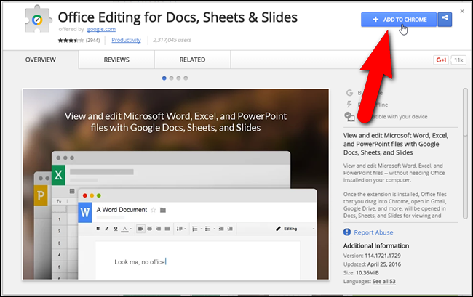The width and height of the screenshot is (473, 297).
Task: Click the Bold icon in preview toolbar
Action: [98, 229]
